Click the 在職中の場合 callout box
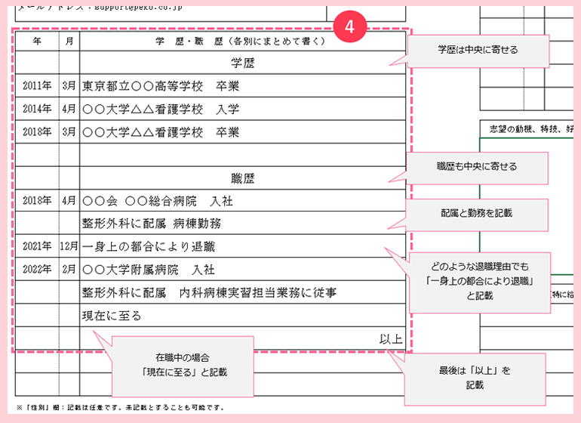Viewport: 581px width, 423px height. coord(182,364)
